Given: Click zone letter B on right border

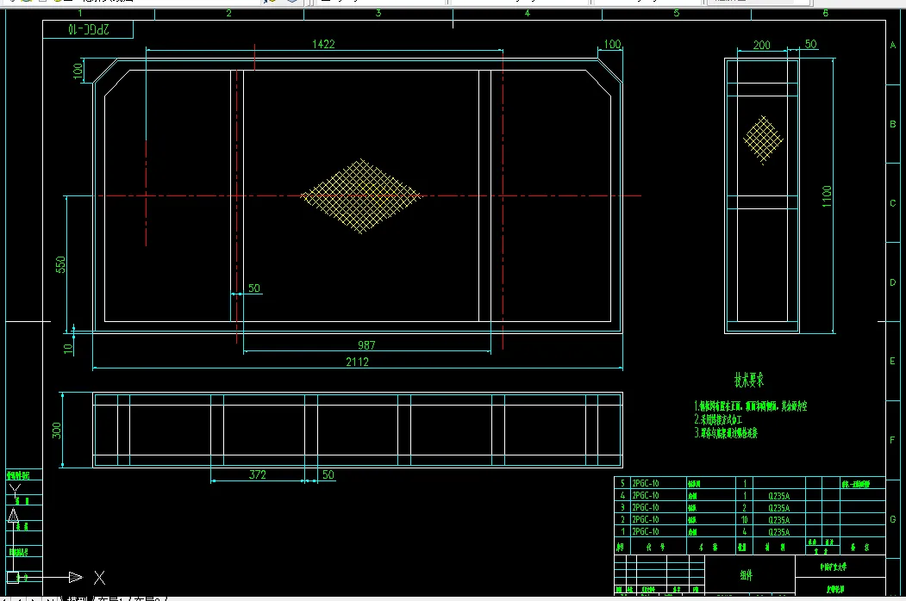Looking at the screenshot, I should coord(893,124).
